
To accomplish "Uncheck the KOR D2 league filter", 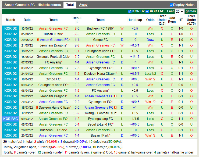I will [130, 11].
